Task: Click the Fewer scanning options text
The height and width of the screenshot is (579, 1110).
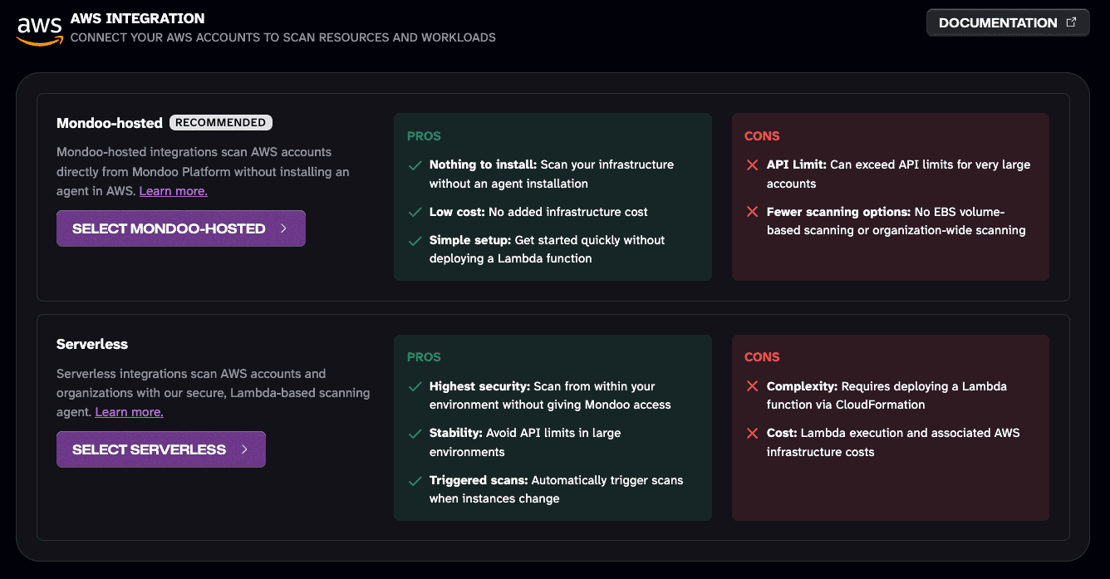Action: click(896, 221)
